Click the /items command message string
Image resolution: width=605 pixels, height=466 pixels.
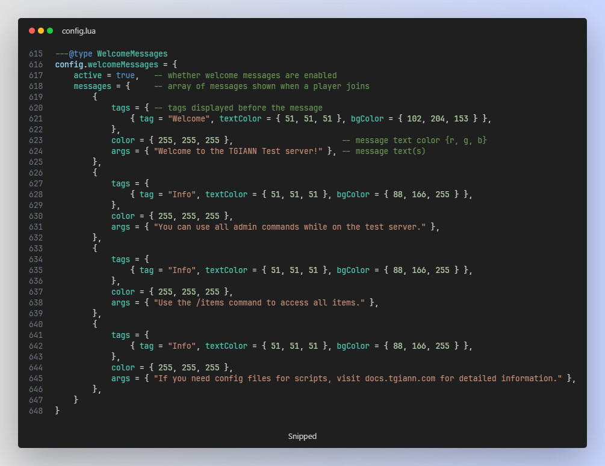(259, 302)
